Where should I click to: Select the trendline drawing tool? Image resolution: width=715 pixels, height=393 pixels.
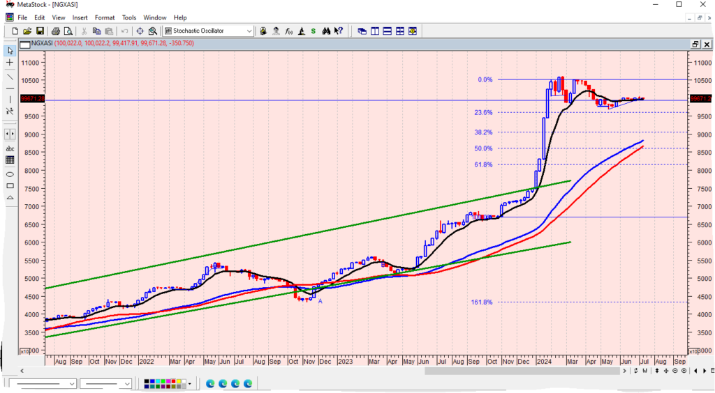pos(10,75)
